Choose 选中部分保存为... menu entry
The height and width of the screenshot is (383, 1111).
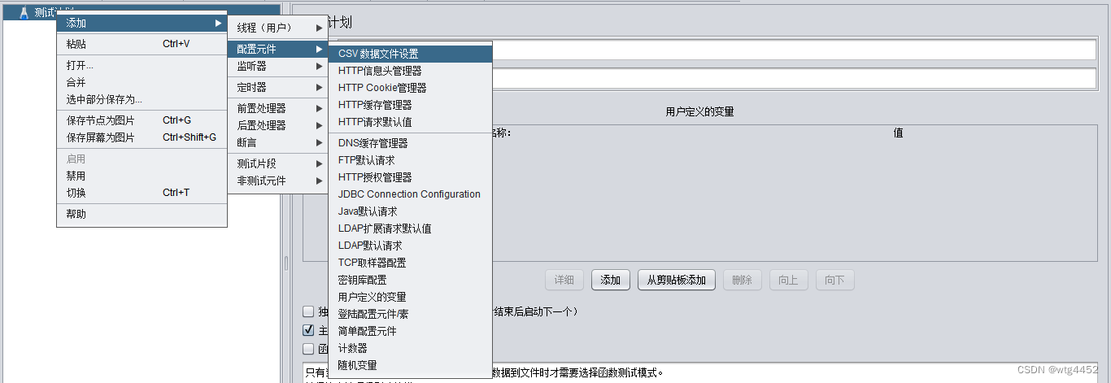coord(142,99)
